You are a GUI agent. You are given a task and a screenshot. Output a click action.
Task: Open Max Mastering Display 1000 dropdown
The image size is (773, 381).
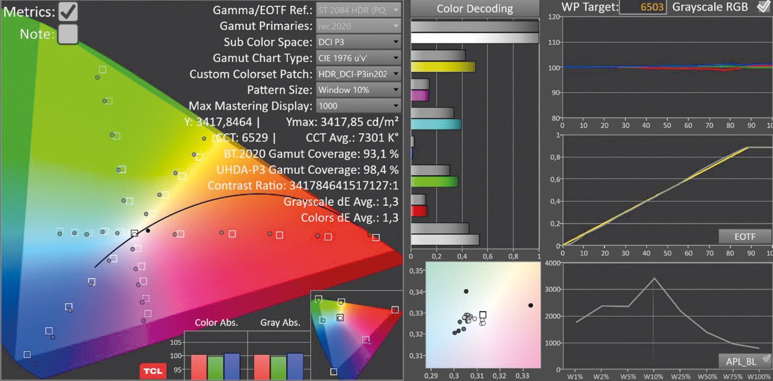coord(359,106)
